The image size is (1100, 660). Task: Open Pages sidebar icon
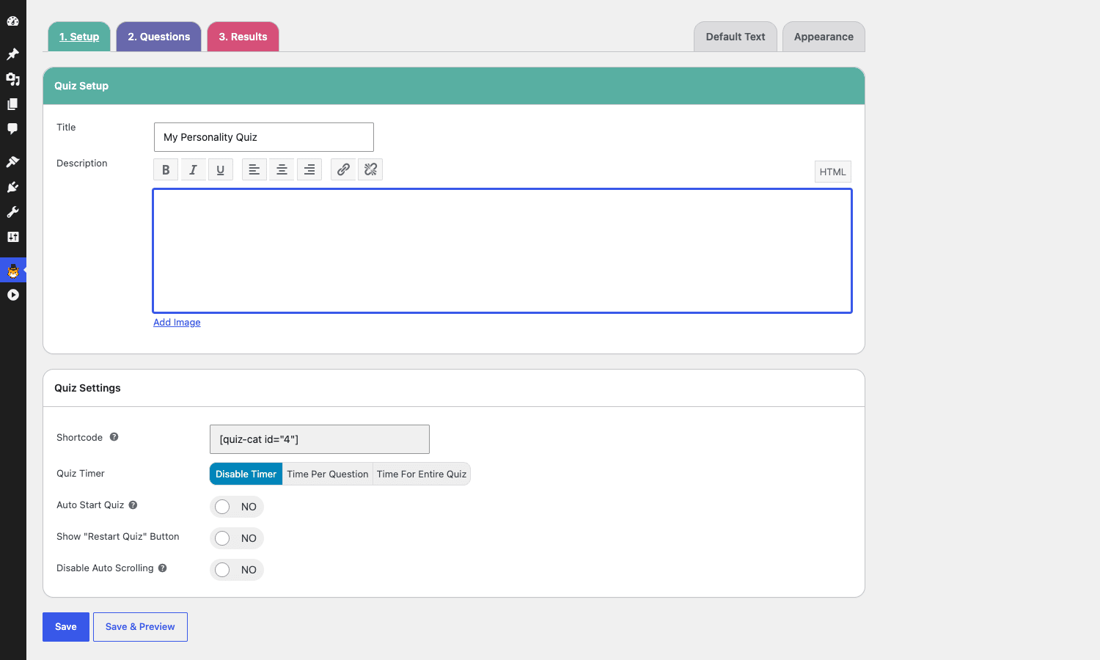coord(12,104)
